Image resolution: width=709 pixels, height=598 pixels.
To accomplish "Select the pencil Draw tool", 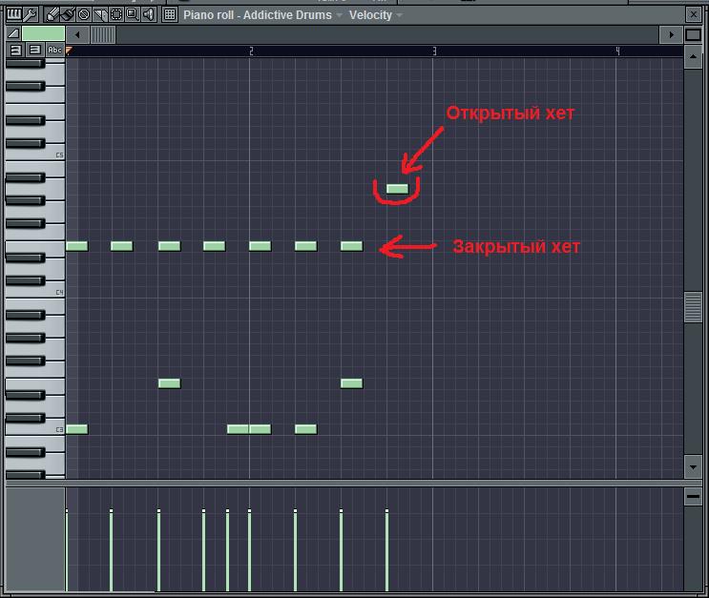I will point(52,14).
